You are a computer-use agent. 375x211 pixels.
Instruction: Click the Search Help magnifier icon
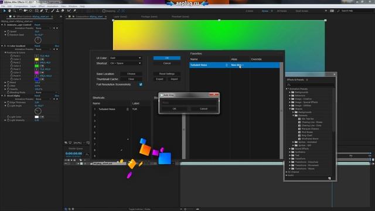click(339, 11)
